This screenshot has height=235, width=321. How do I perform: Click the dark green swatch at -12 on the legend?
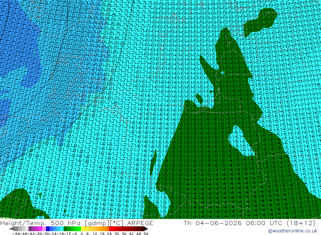tap(65, 229)
